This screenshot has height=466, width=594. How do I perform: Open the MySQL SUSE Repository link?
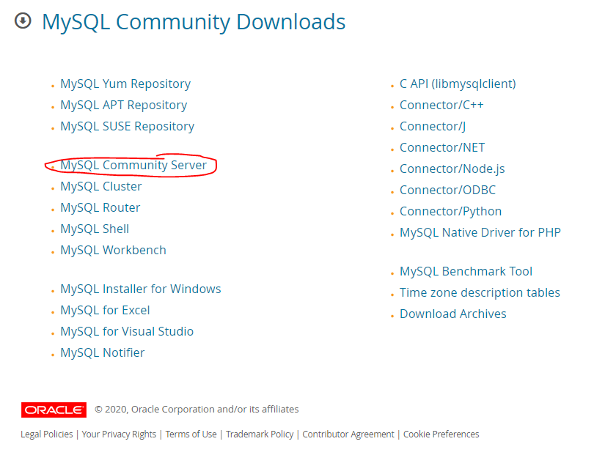(x=128, y=126)
